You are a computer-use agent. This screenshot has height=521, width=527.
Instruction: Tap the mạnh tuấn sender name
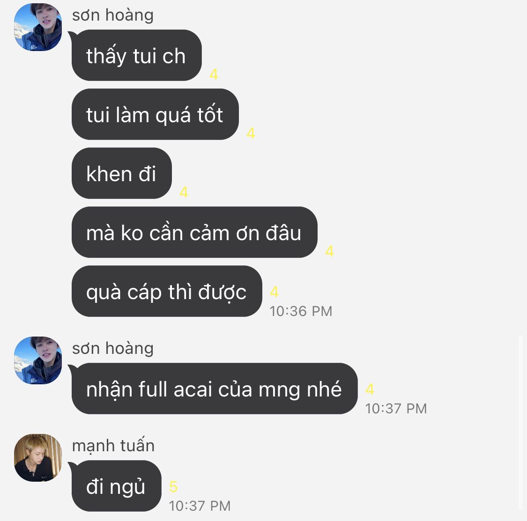pos(113,446)
